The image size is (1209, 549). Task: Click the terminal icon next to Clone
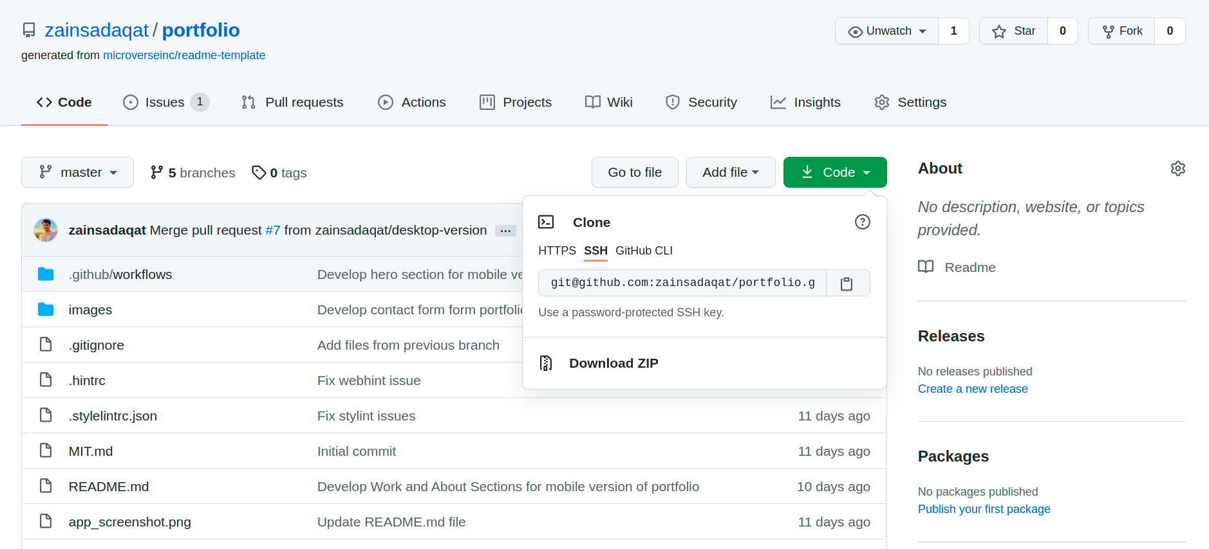point(546,222)
